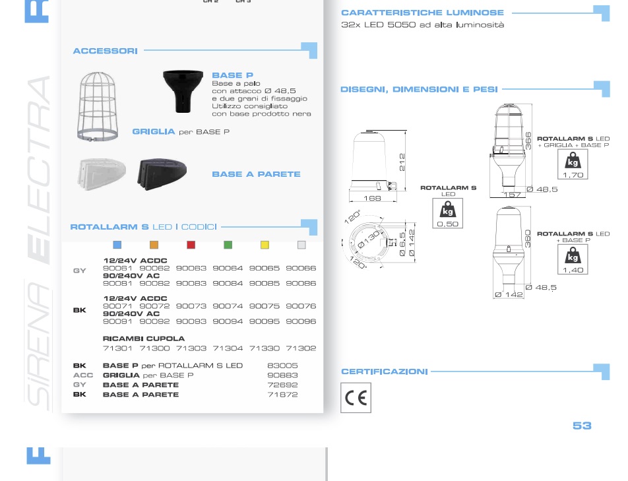628x481 pixels.
Task: Click the ACCESSORI section heading
Action: (106, 51)
